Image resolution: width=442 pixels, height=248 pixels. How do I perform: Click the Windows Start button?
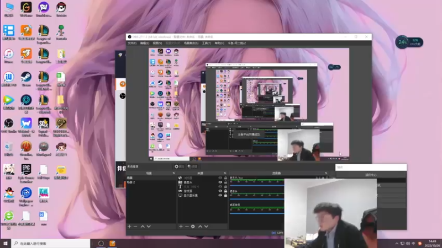(6, 244)
